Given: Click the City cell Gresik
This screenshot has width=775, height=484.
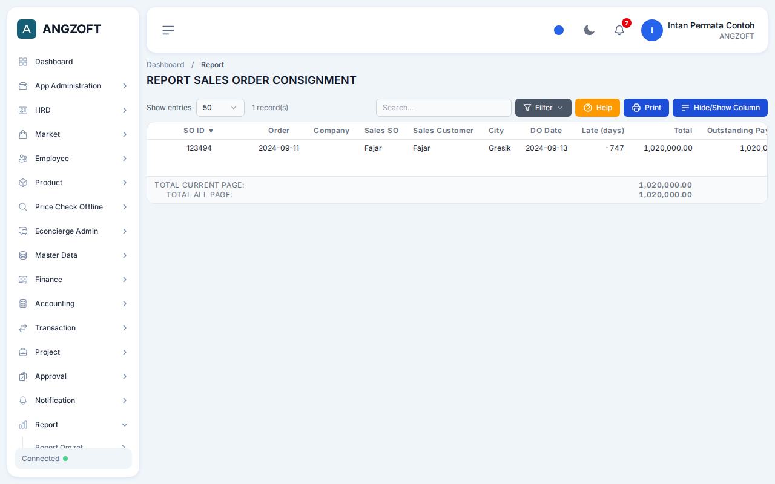Looking at the screenshot, I should (500, 148).
